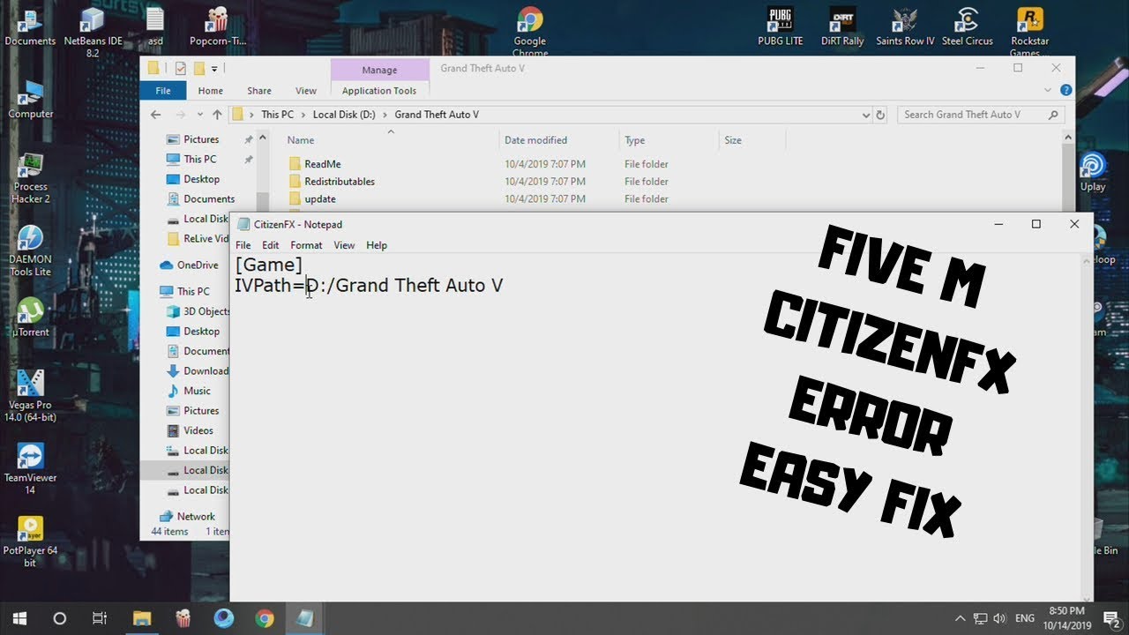Open Task View on taskbar
This screenshot has height=635, width=1129.
100,618
